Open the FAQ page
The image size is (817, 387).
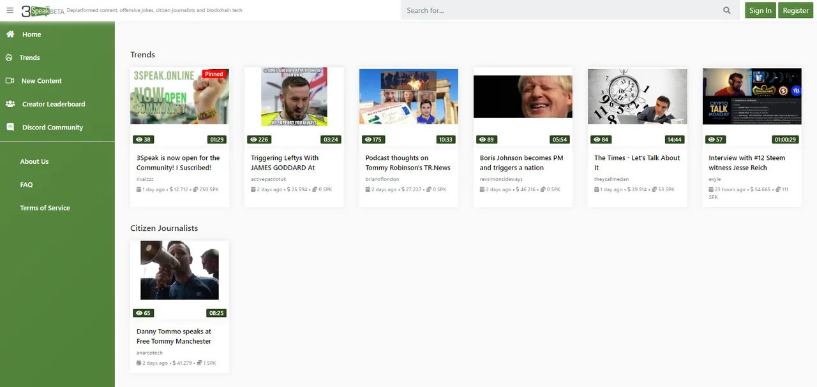(26, 185)
